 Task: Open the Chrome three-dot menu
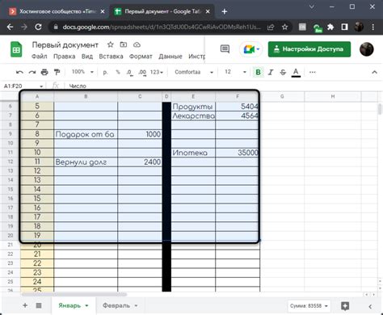tap(373, 27)
